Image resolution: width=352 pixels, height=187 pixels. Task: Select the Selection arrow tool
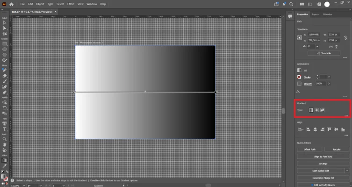pyautogui.click(x=5, y=22)
